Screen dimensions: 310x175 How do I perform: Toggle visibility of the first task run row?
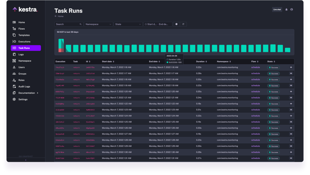(x=291, y=67)
